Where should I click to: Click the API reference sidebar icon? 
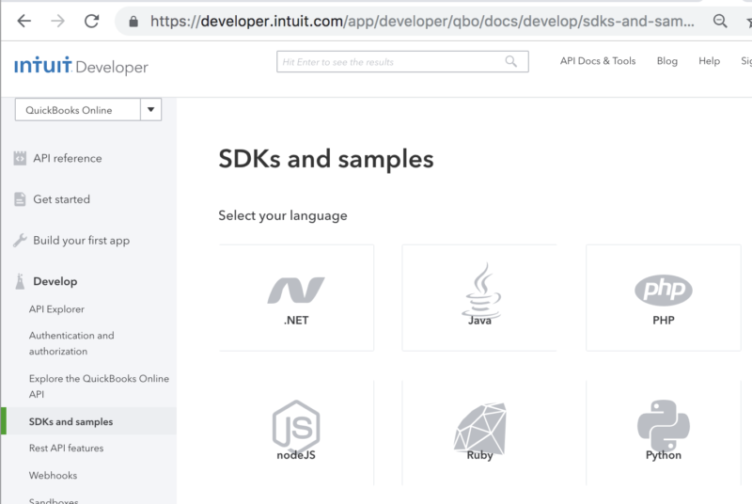coord(20,158)
